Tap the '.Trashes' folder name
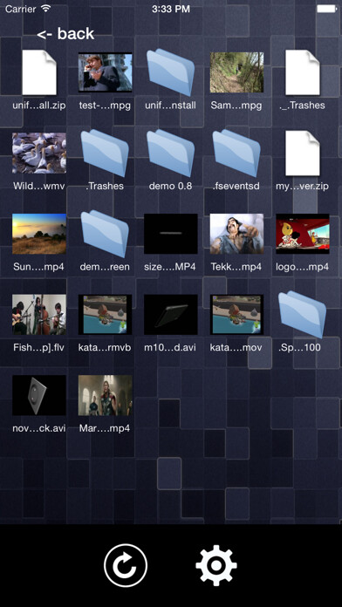 click(x=105, y=186)
